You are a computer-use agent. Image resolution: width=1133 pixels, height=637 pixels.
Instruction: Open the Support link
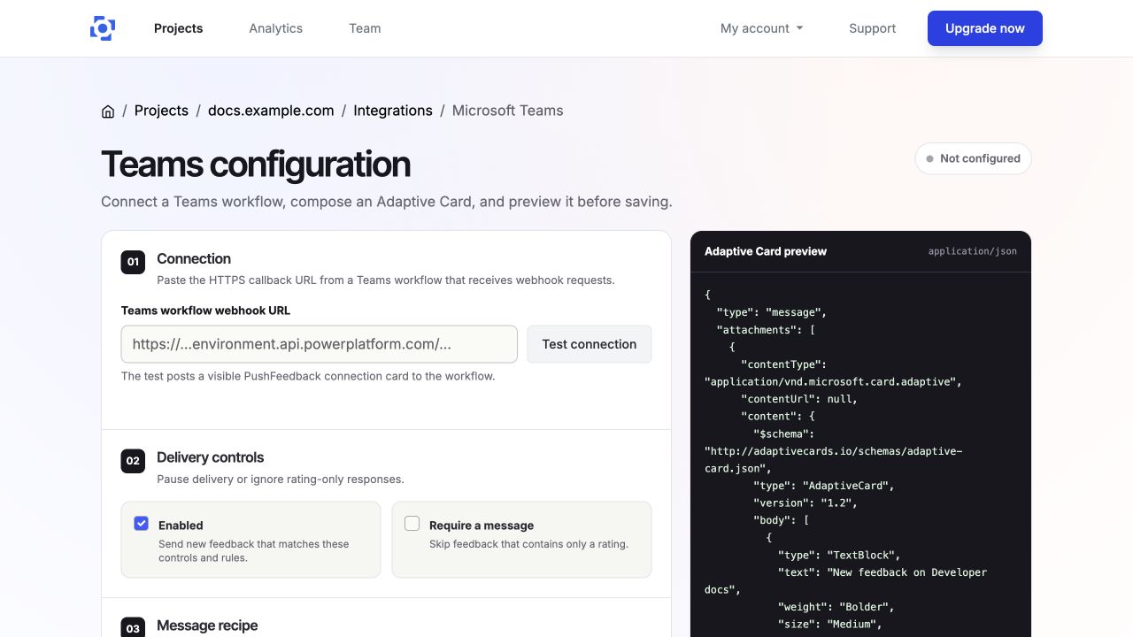(872, 28)
